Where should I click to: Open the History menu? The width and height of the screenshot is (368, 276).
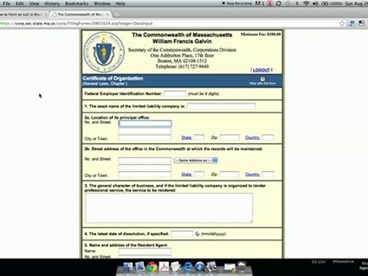[52, 4]
